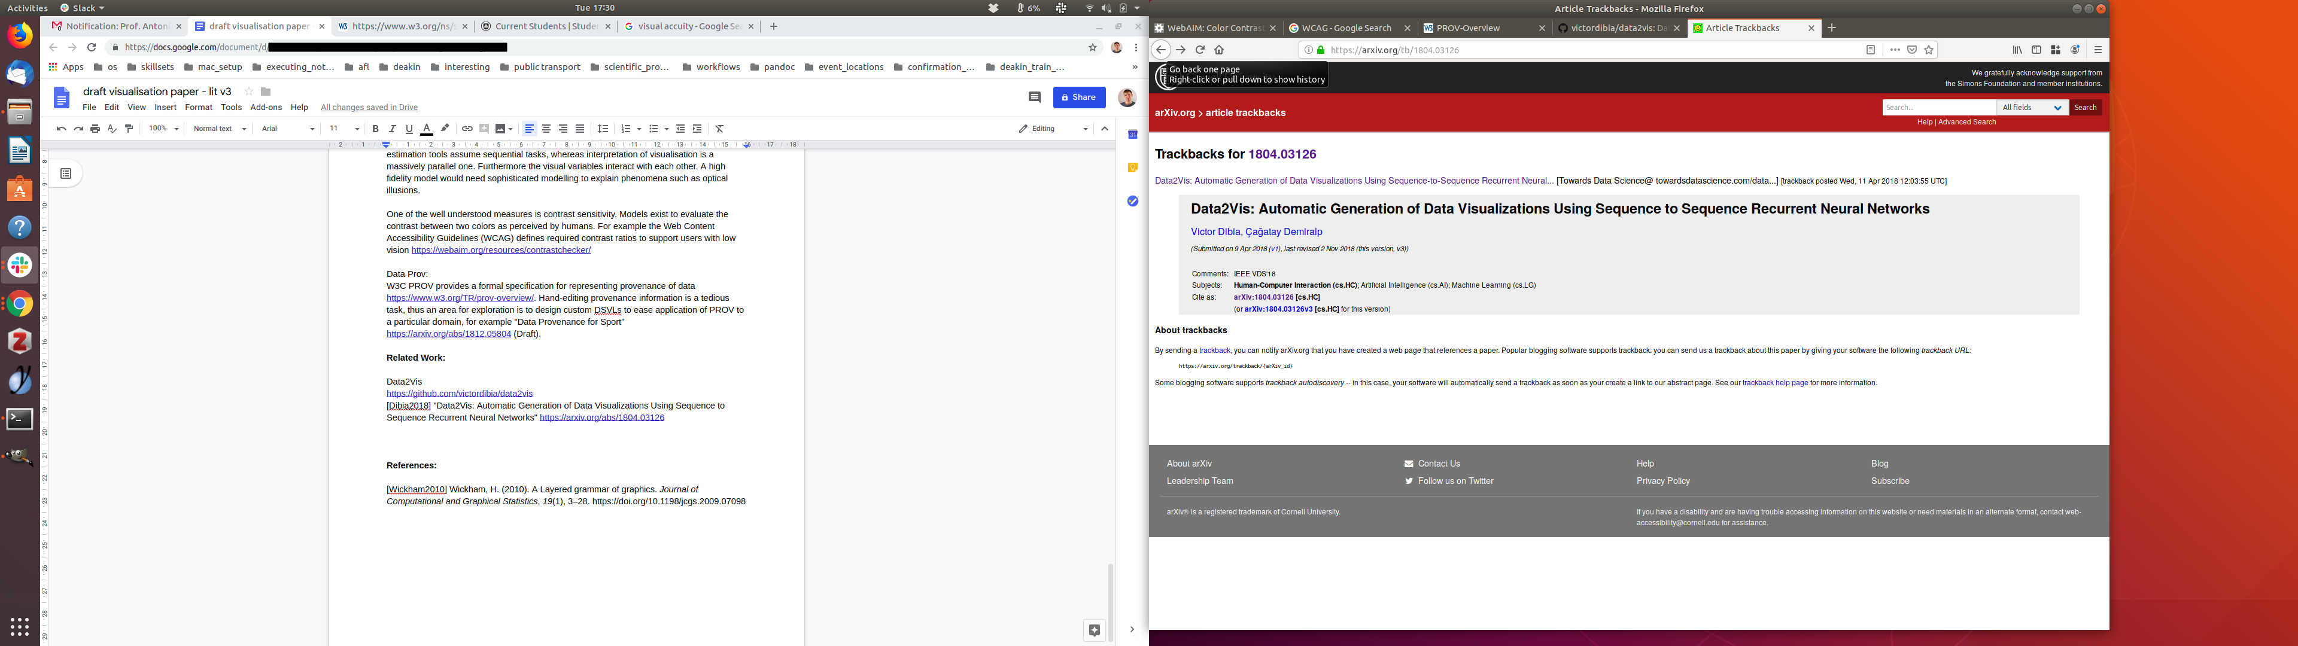Select the paint format tool
Viewport: 2298px width, 646px height.
(129, 129)
